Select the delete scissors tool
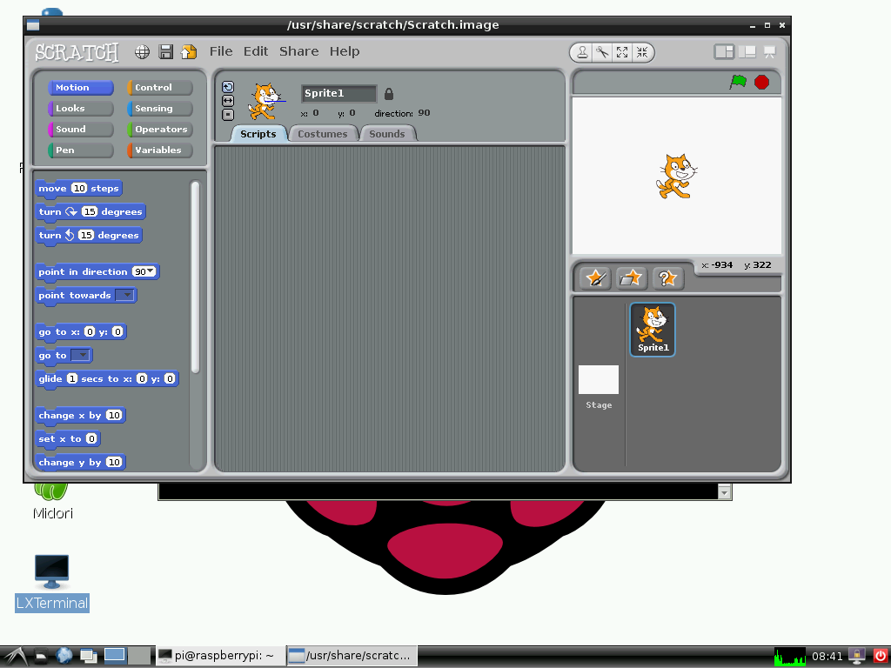Viewport: 891px width, 668px height. click(602, 52)
